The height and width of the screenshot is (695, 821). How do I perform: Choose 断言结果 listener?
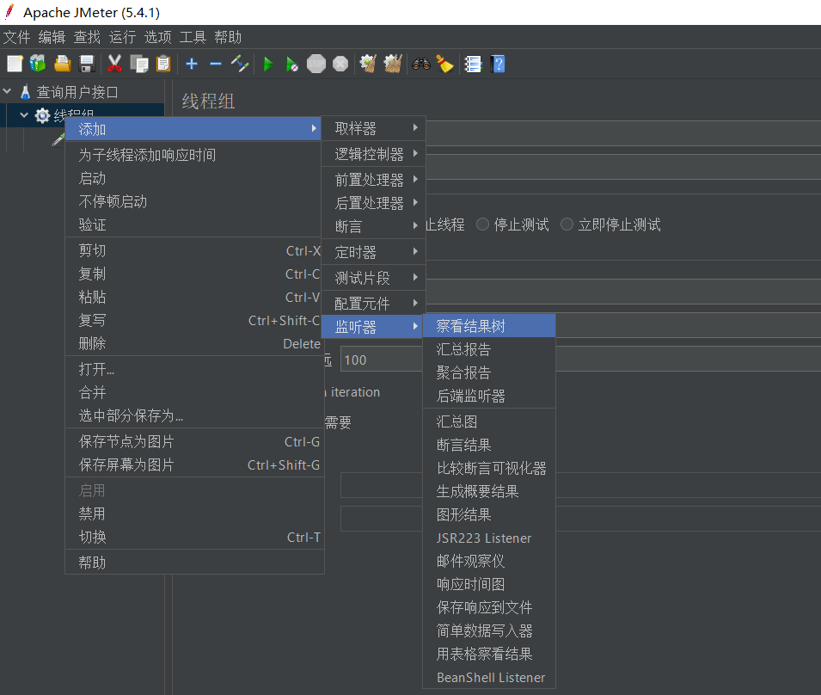point(489,445)
